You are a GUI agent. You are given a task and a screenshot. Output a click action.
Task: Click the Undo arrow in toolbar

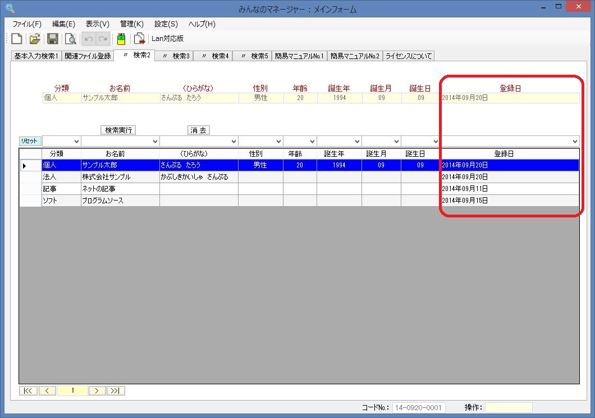coord(88,39)
